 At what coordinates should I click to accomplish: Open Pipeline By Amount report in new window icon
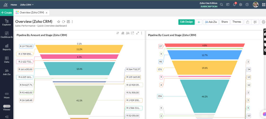132,33
